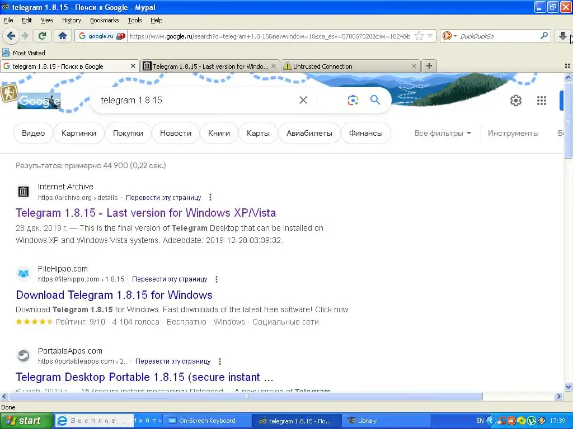Reload the current page

(43, 36)
